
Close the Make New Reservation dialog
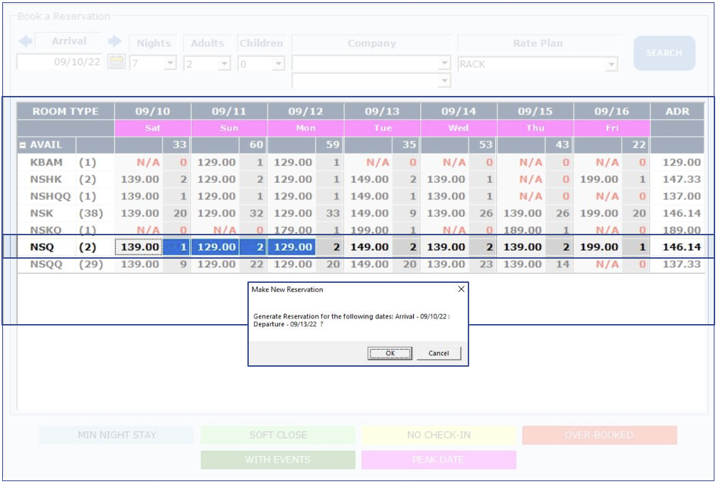pos(461,289)
